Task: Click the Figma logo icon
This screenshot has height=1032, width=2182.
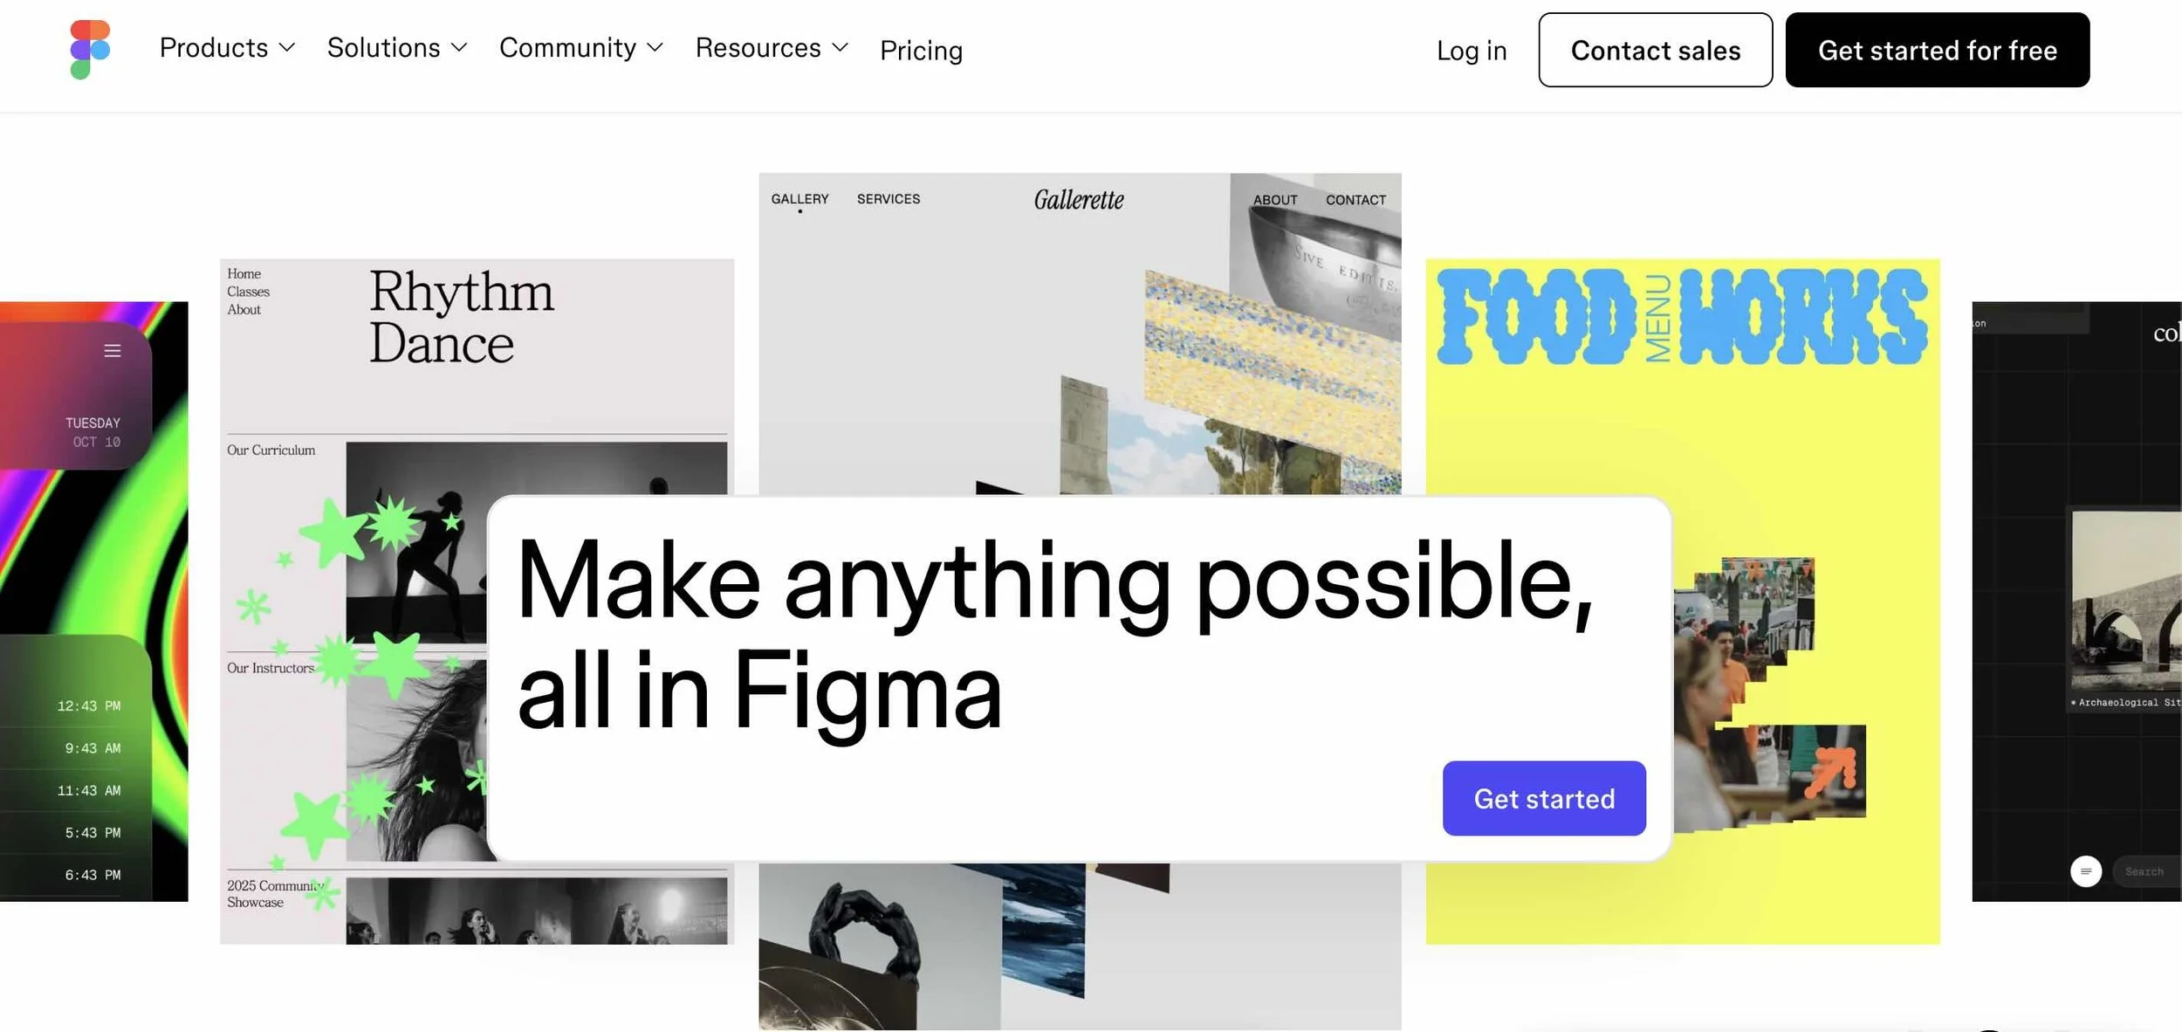Action: coord(91,50)
